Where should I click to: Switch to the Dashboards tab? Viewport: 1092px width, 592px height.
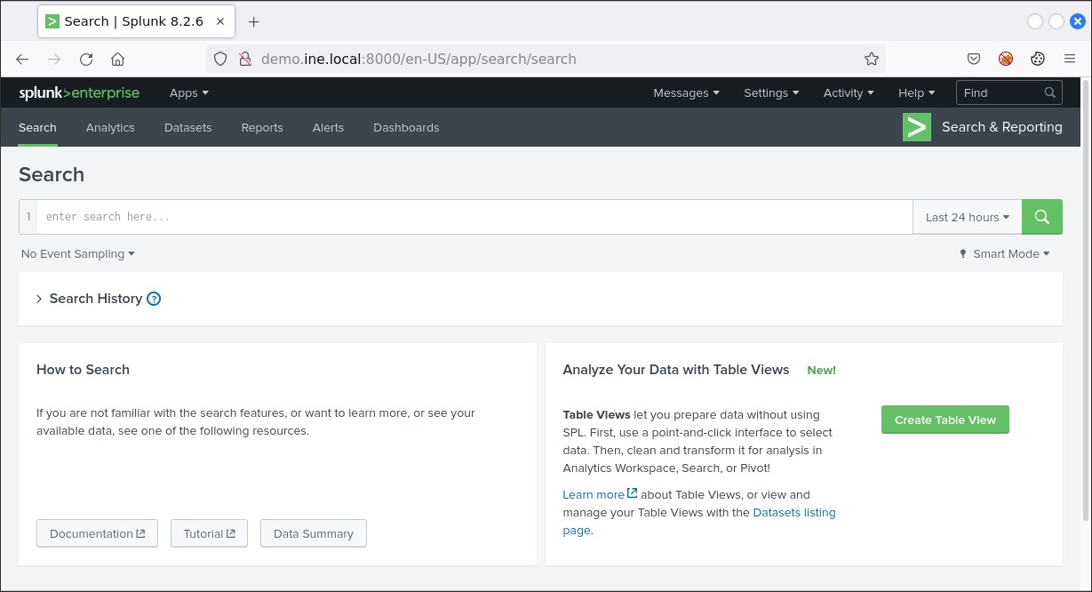click(x=406, y=128)
